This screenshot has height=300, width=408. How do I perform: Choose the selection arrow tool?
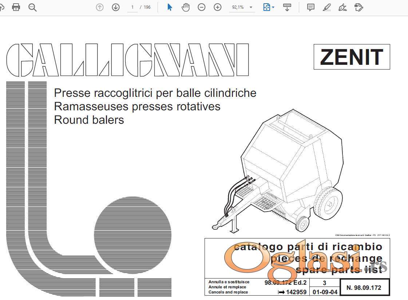(x=170, y=7)
